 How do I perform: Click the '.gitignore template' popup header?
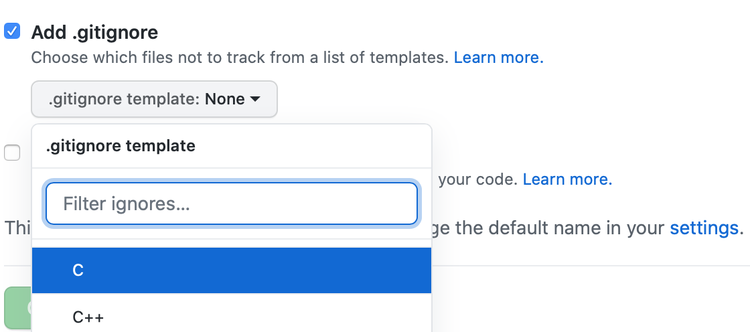pos(121,146)
